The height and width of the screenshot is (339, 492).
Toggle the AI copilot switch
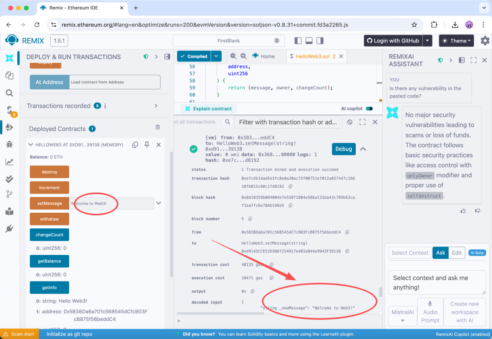[x=369, y=108]
